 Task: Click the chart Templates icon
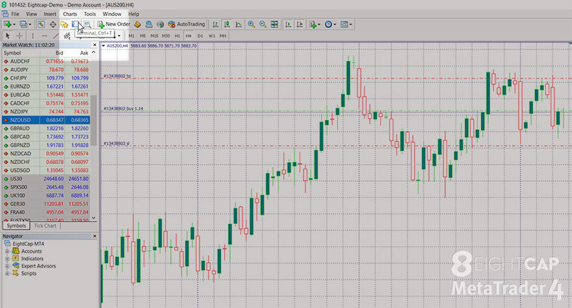344,25
